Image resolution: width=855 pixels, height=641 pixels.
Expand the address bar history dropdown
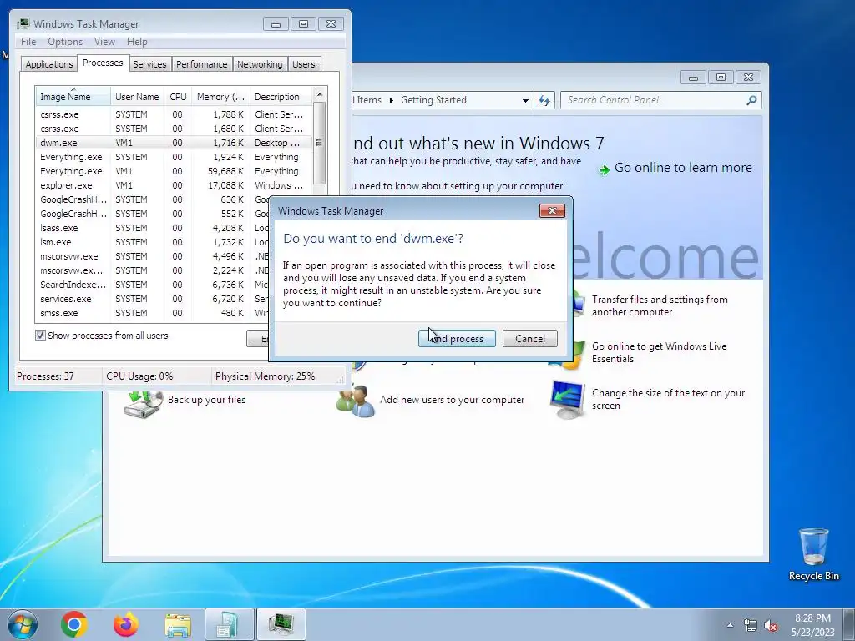pyautogui.click(x=525, y=100)
